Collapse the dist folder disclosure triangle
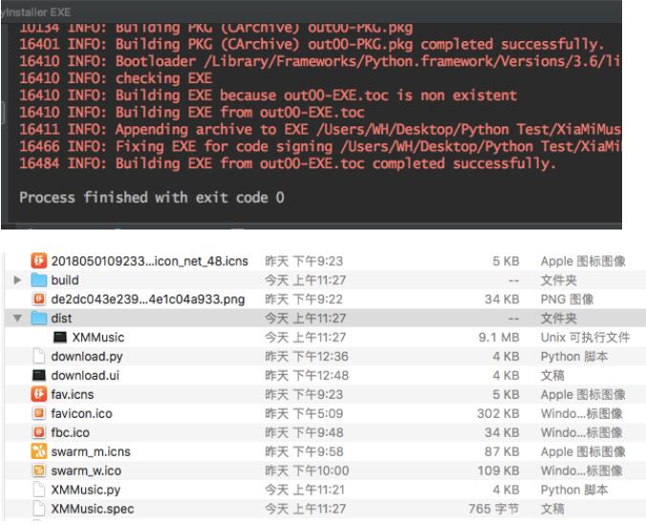Screen dimensions: 646x525 (x=17, y=318)
